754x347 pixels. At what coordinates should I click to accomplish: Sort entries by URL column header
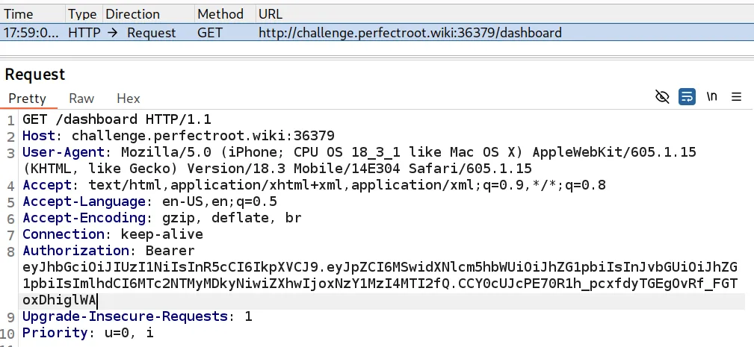click(x=271, y=14)
